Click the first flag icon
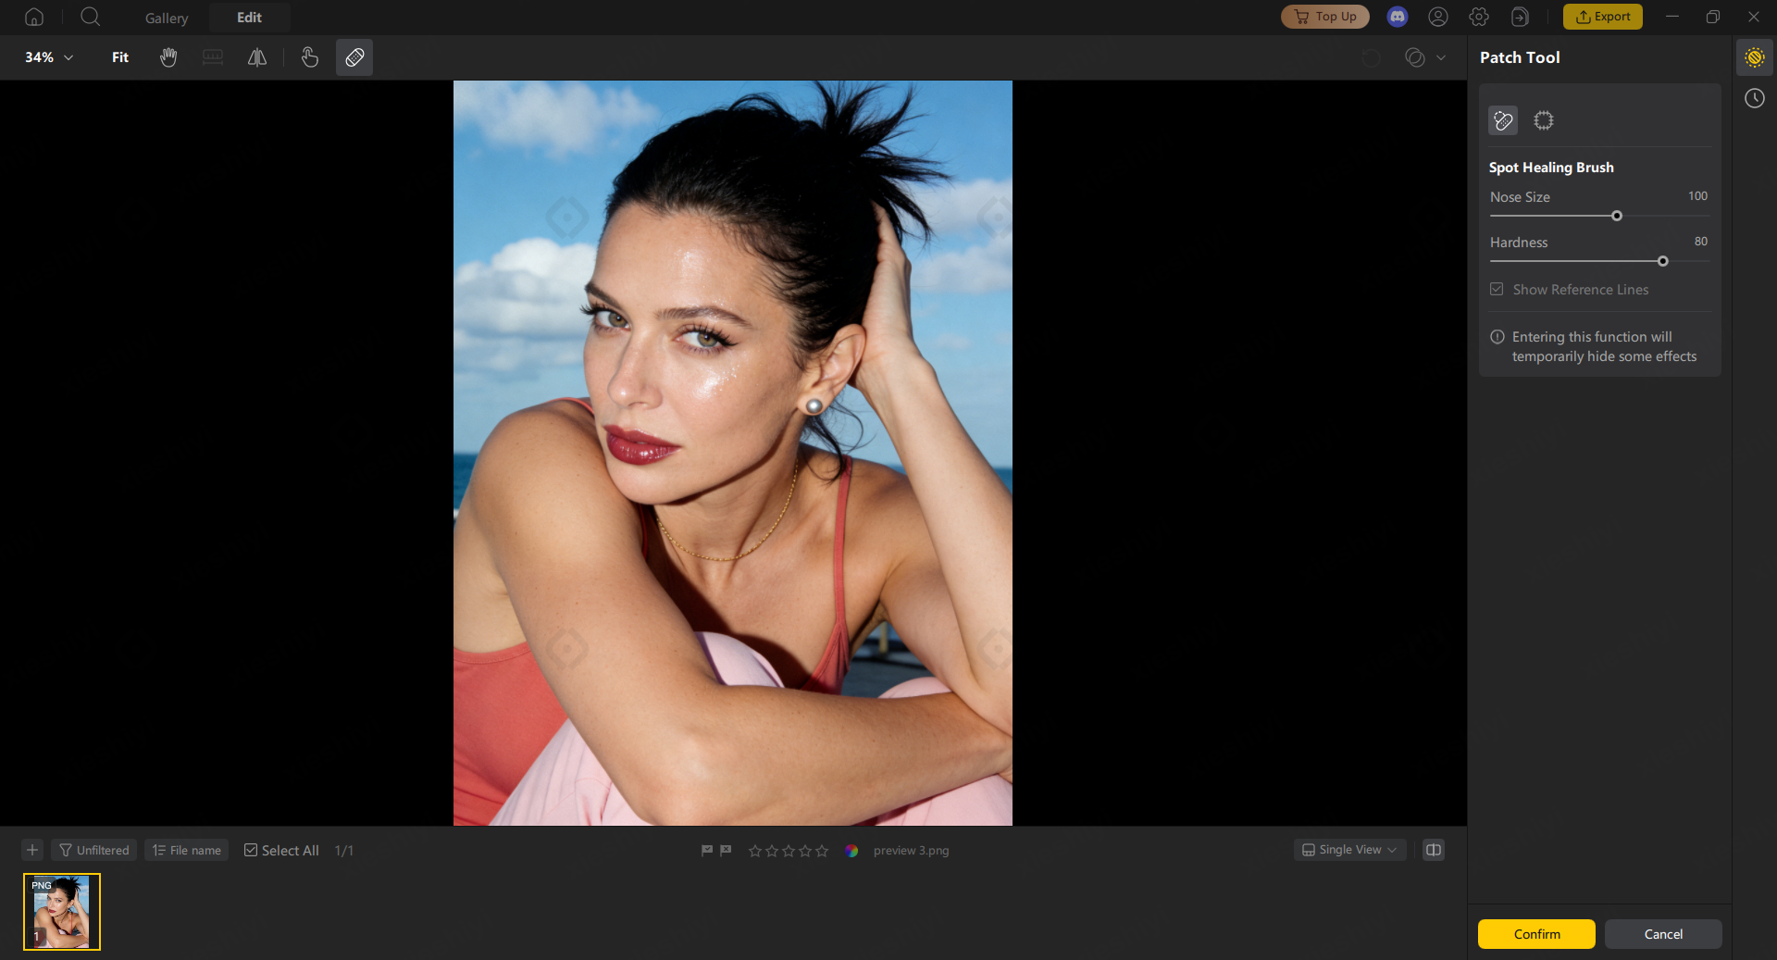The image size is (1777, 960). (x=707, y=850)
